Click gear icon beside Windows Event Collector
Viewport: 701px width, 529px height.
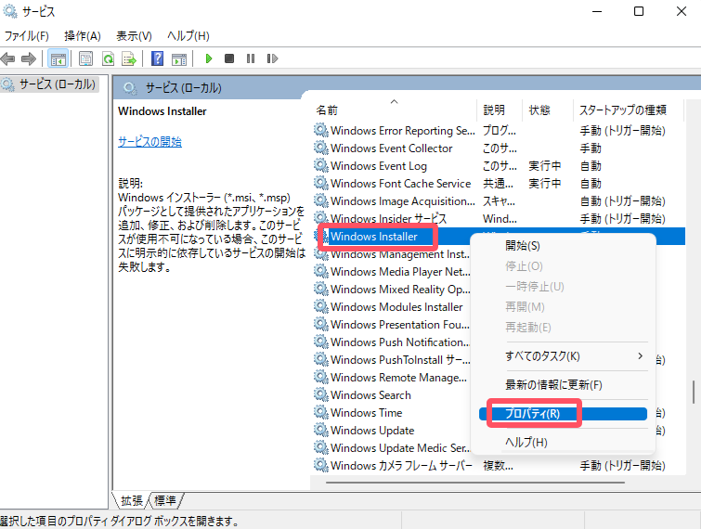pyautogui.click(x=321, y=148)
